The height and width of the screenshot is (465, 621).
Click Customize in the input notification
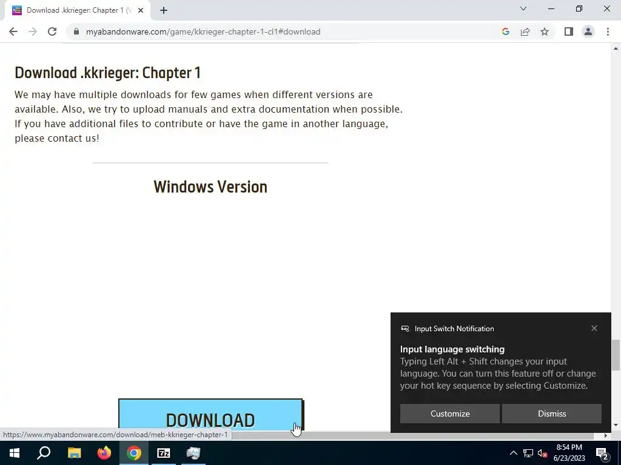pos(450,414)
